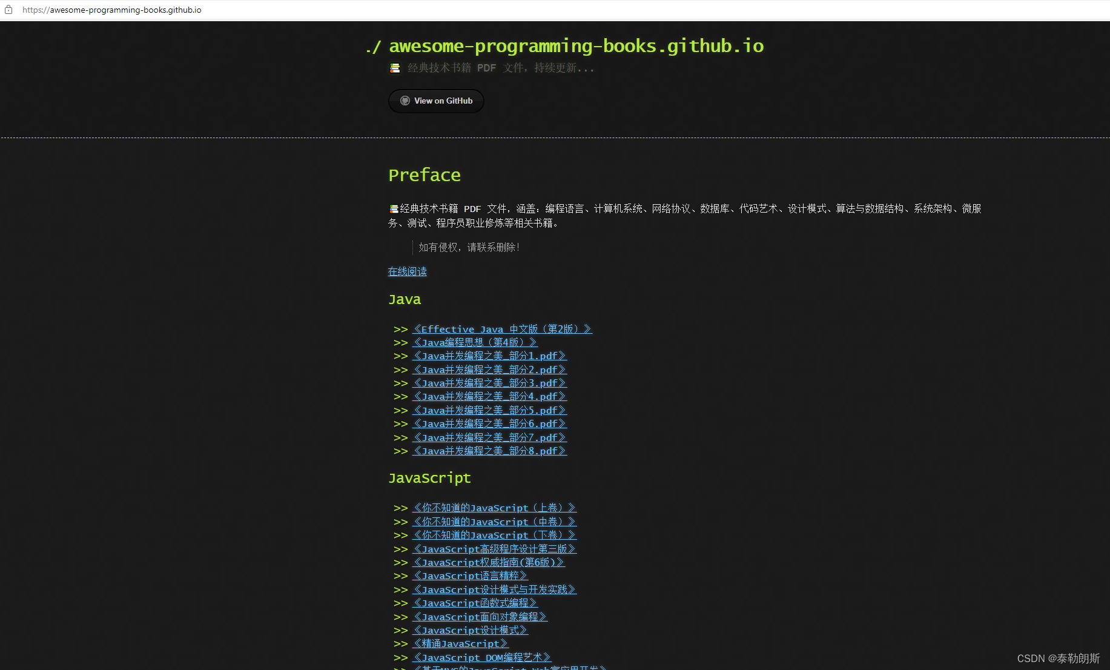Open 《JavaScript面向对象编程》 link
1110x670 pixels.
480,617
